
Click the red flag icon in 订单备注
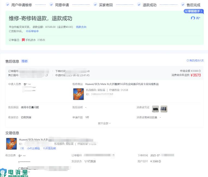[x=23, y=40]
